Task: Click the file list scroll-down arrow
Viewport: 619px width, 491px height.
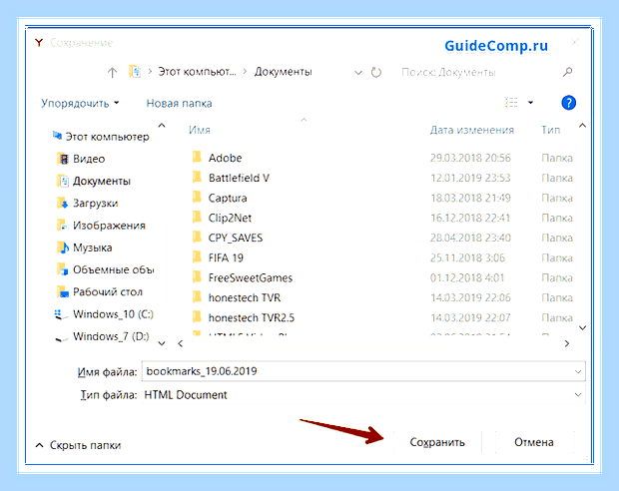Action: click(582, 328)
